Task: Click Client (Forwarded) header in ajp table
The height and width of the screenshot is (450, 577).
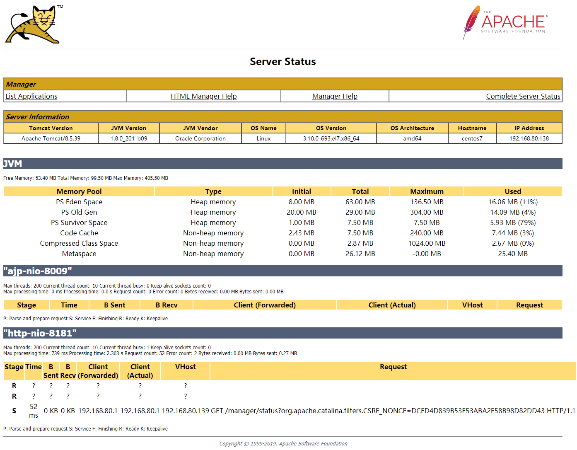Action: click(x=265, y=305)
